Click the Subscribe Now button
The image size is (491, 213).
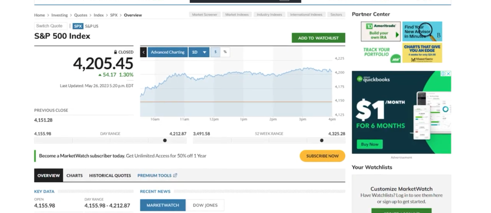click(322, 156)
